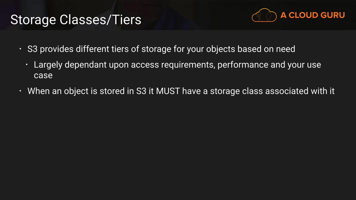
Task: Click the bullet dot before "Largely dependant"
Action: coord(27,65)
